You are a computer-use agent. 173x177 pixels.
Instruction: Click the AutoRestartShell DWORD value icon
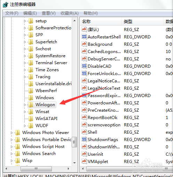(x=84, y=37)
